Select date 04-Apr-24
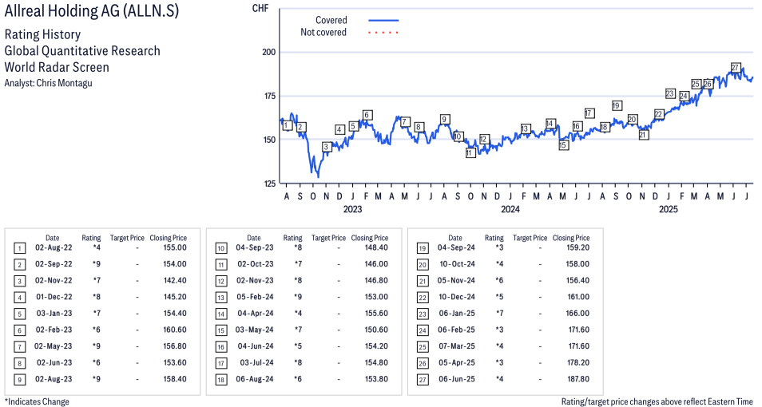Image resolution: width=762 pixels, height=407 pixels. [256, 314]
